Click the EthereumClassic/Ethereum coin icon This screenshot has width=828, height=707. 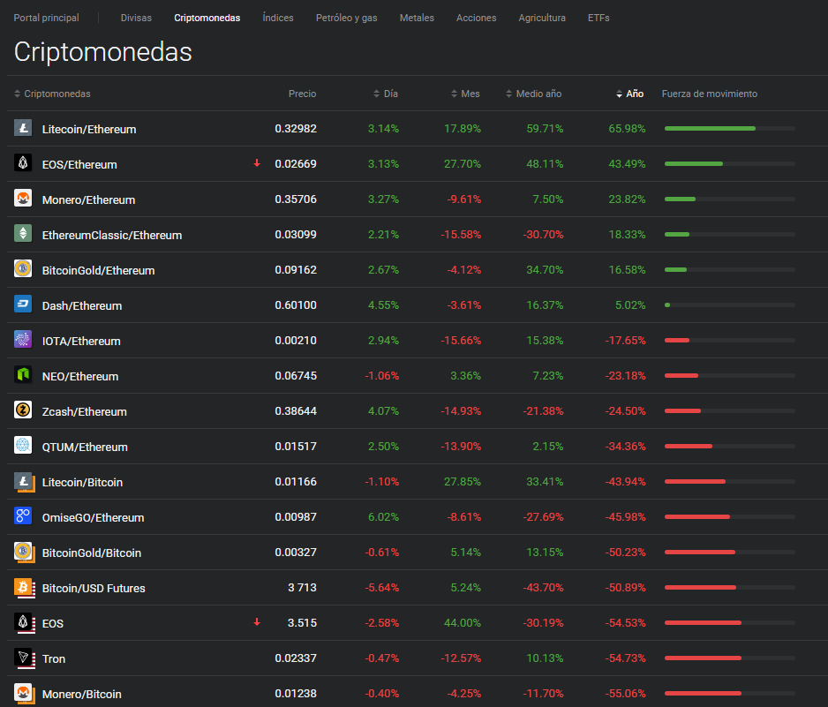(x=23, y=234)
